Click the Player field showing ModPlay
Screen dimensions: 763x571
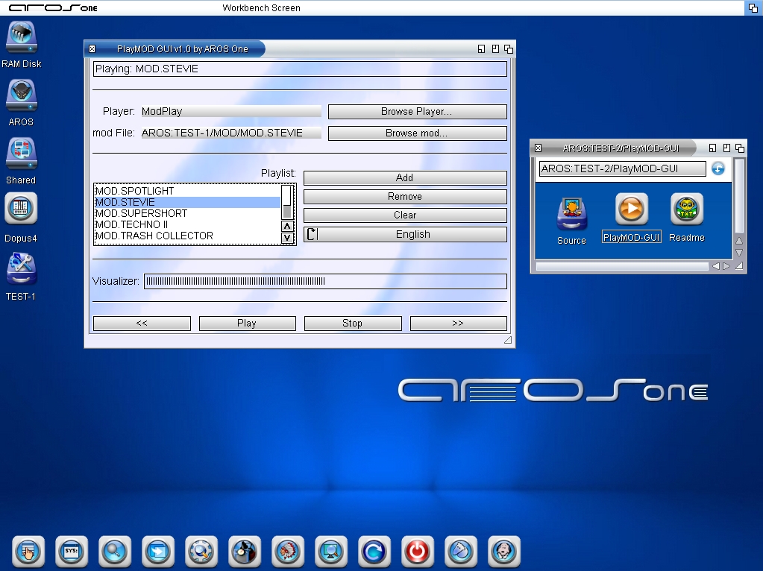(x=231, y=111)
